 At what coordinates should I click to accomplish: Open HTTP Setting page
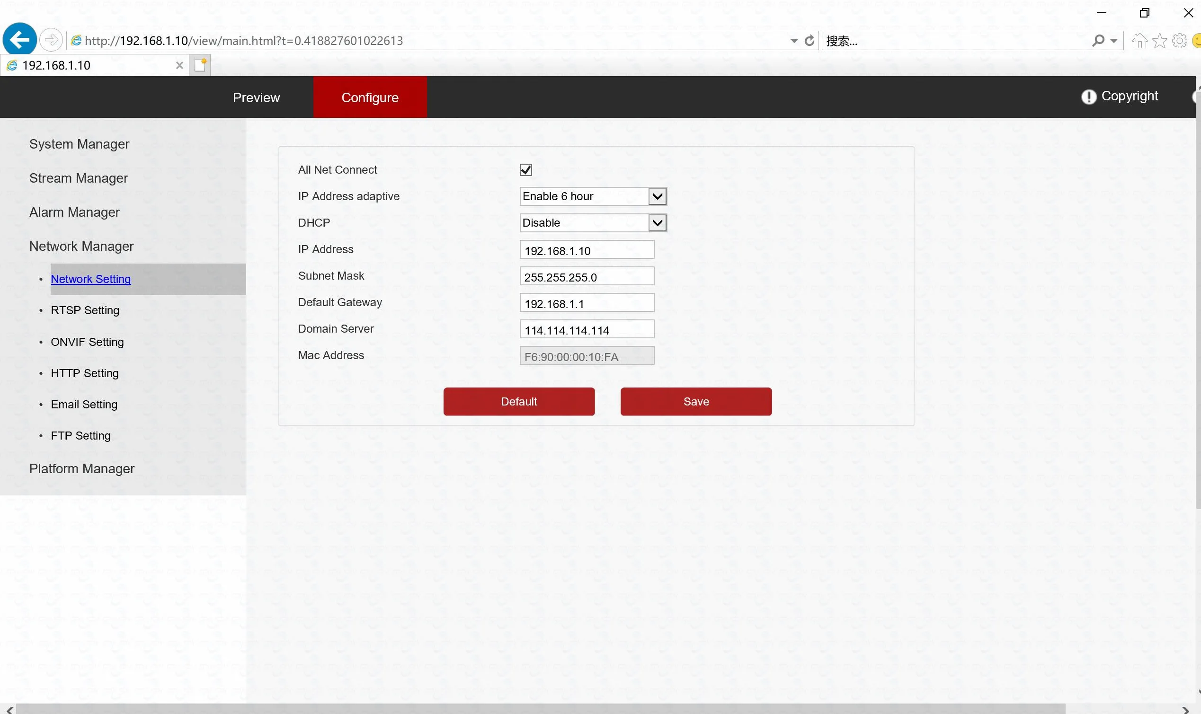85,373
